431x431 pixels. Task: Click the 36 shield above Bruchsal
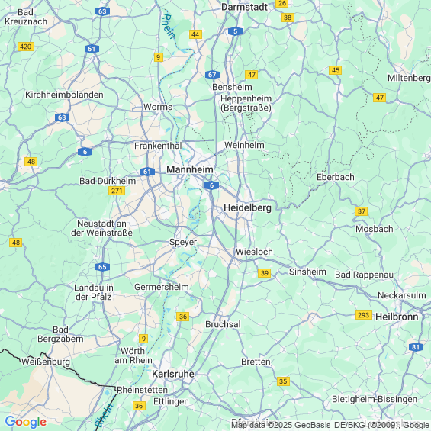[183, 317]
